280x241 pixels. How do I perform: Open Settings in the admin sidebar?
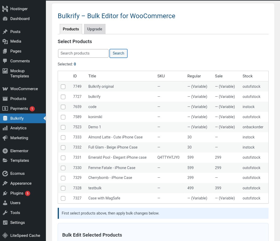[x=17, y=223]
